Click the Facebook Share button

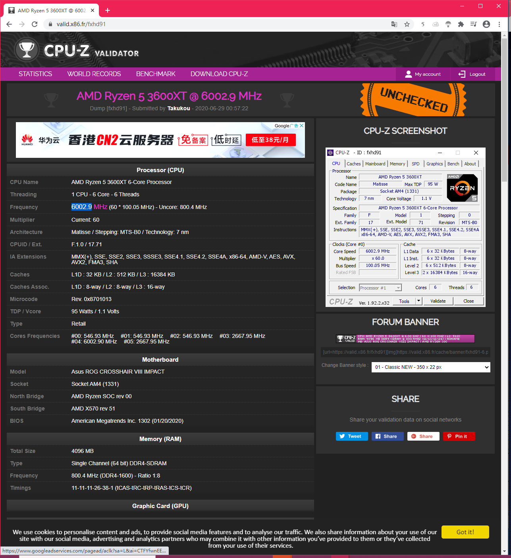click(x=388, y=436)
